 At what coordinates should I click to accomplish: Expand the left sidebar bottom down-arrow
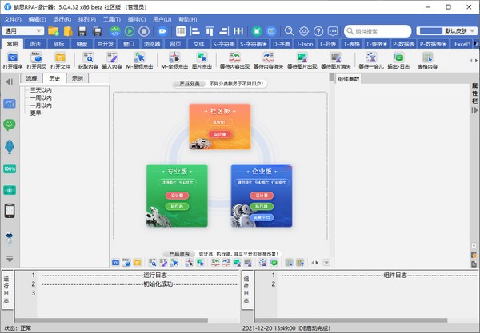click(10, 258)
